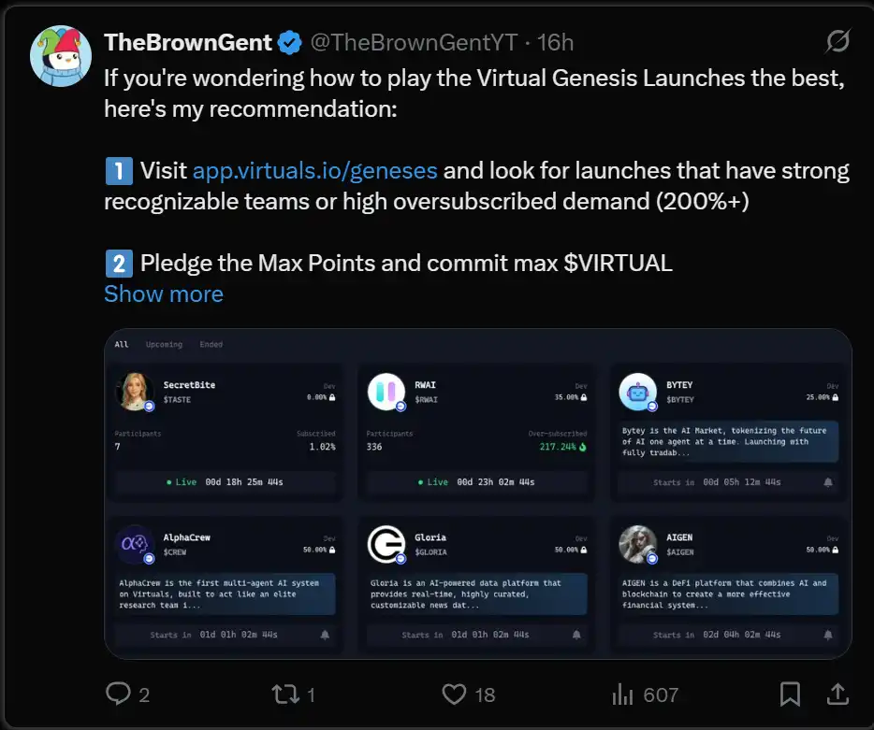Open TheBrownGent profile name

point(188,42)
